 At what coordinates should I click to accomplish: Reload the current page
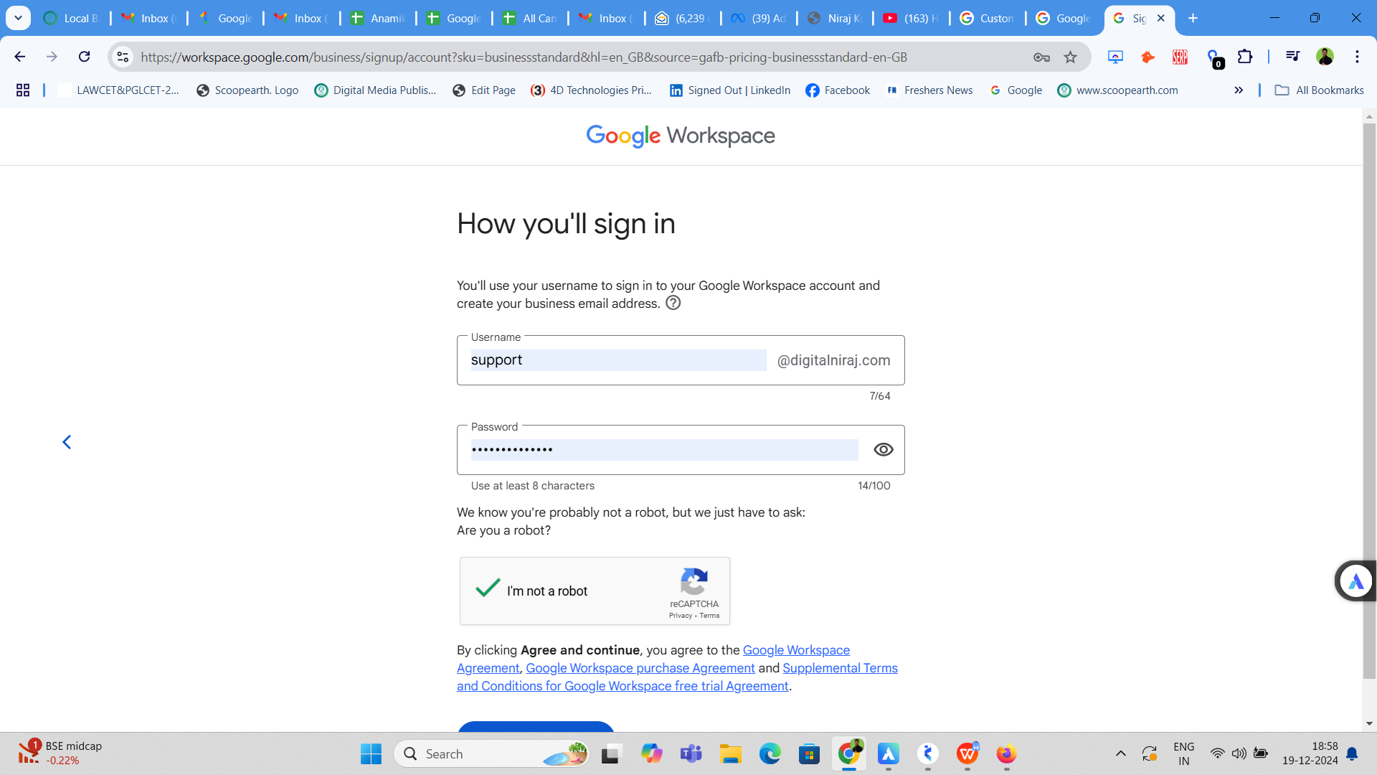click(84, 57)
